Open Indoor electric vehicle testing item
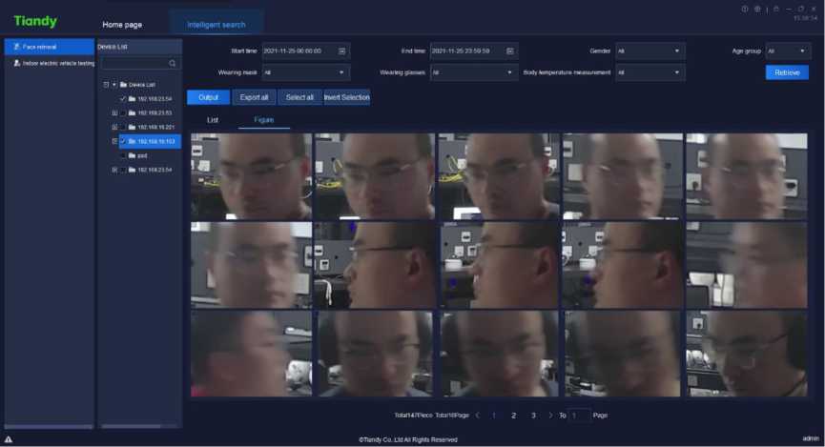Image resolution: width=825 pixels, height=447 pixels. (52, 63)
